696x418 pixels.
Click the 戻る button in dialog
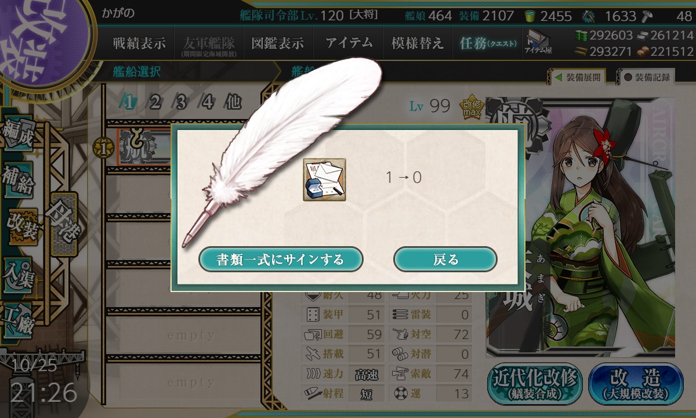pos(445,259)
